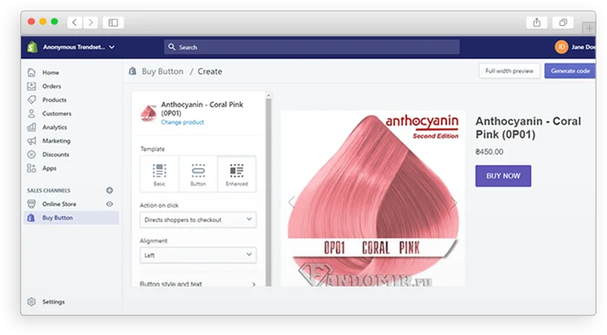This screenshot has width=607, height=335.
Task: View the online store via the eye icon
Action: 110,204
